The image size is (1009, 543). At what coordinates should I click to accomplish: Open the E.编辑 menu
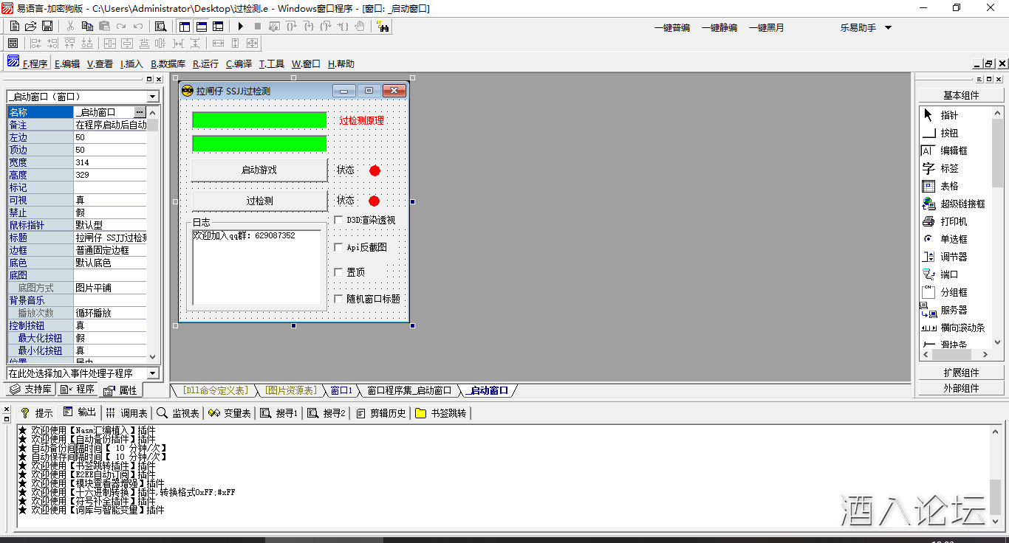click(66, 63)
